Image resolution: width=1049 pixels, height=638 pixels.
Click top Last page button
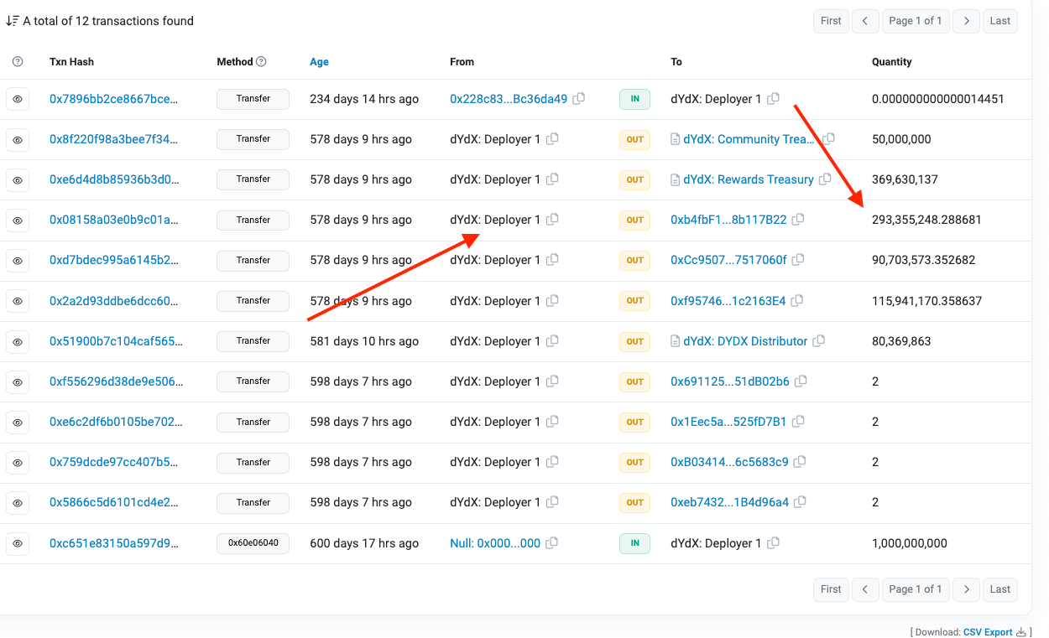[x=1000, y=21]
